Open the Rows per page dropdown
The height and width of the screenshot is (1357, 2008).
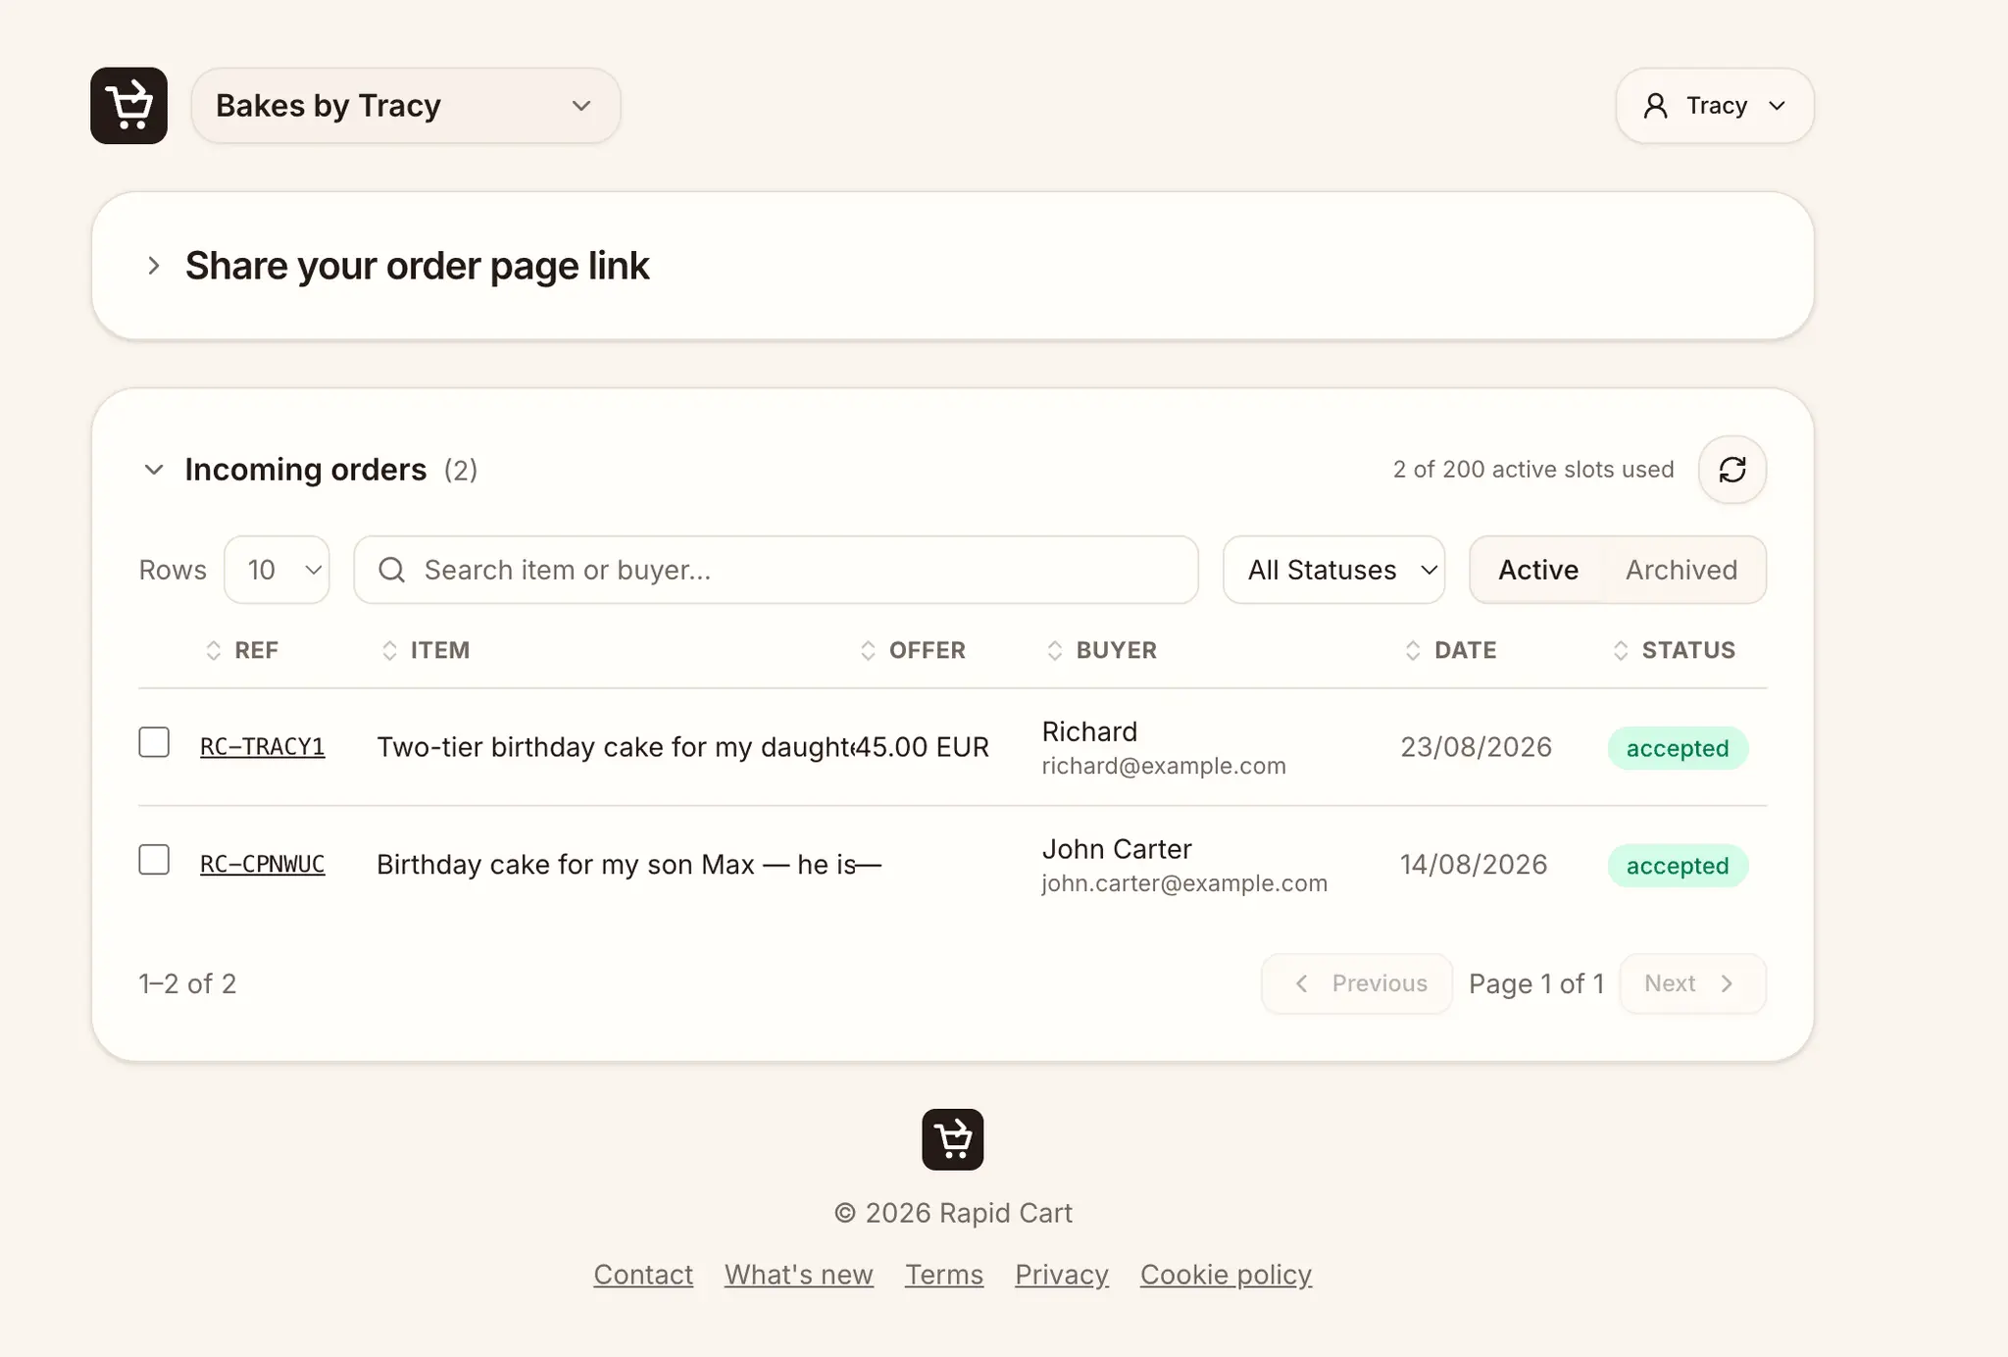coord(276,570)
